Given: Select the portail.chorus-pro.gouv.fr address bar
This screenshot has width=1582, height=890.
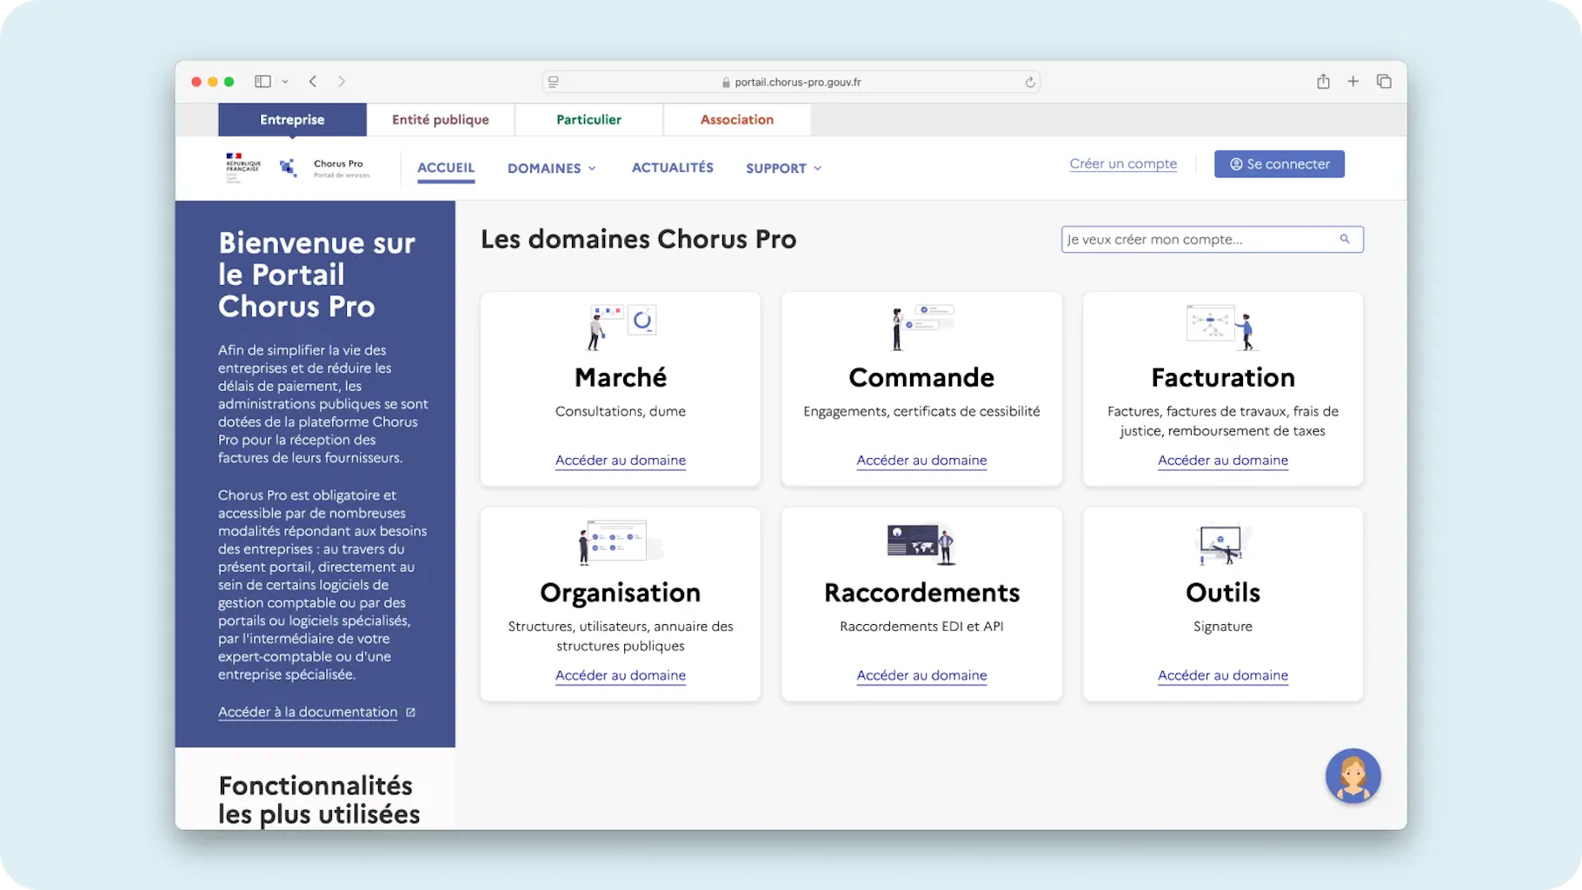Looking at the screenshot, I should click(x=791, y=82).
